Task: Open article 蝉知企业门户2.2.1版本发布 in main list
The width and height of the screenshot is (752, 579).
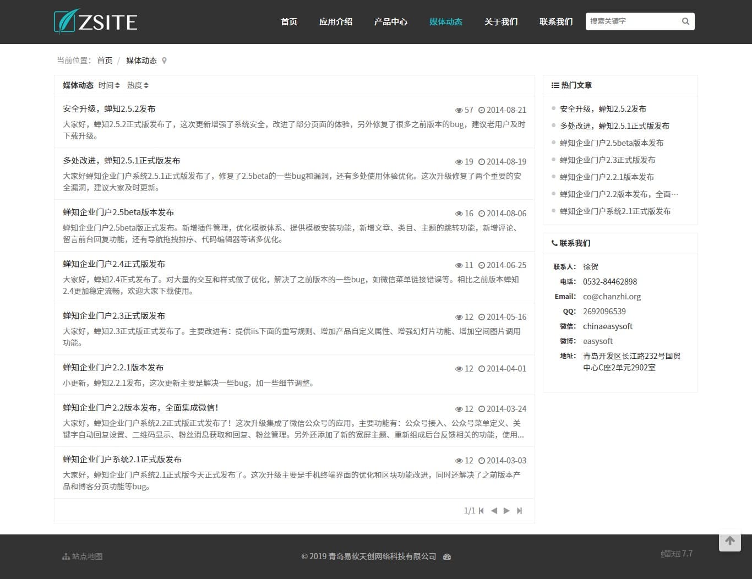Action: click(x=113, y=368)
